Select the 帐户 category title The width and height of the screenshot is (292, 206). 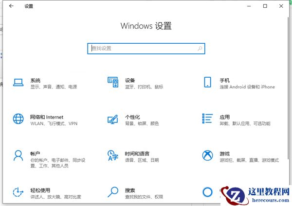(36, 154)
